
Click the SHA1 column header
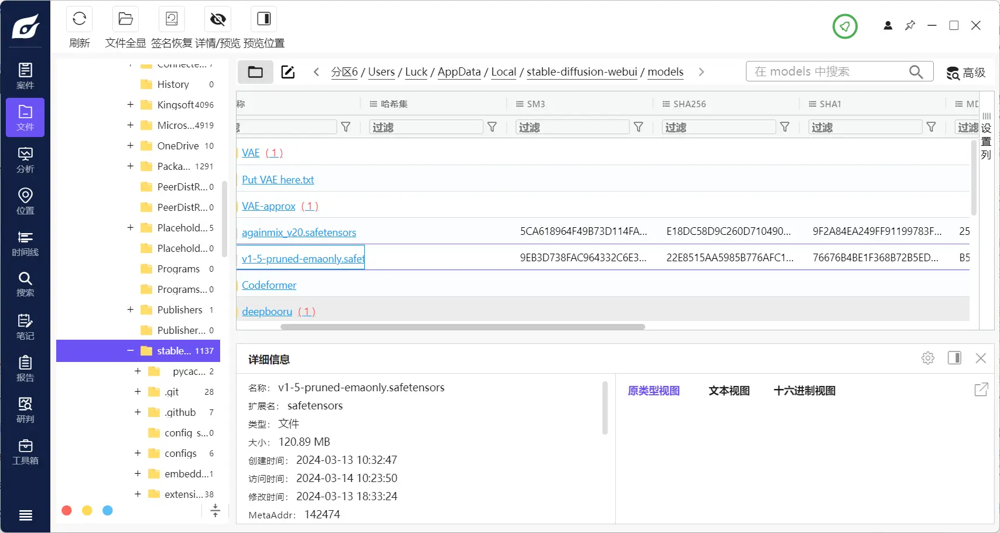tap(830, 104)
